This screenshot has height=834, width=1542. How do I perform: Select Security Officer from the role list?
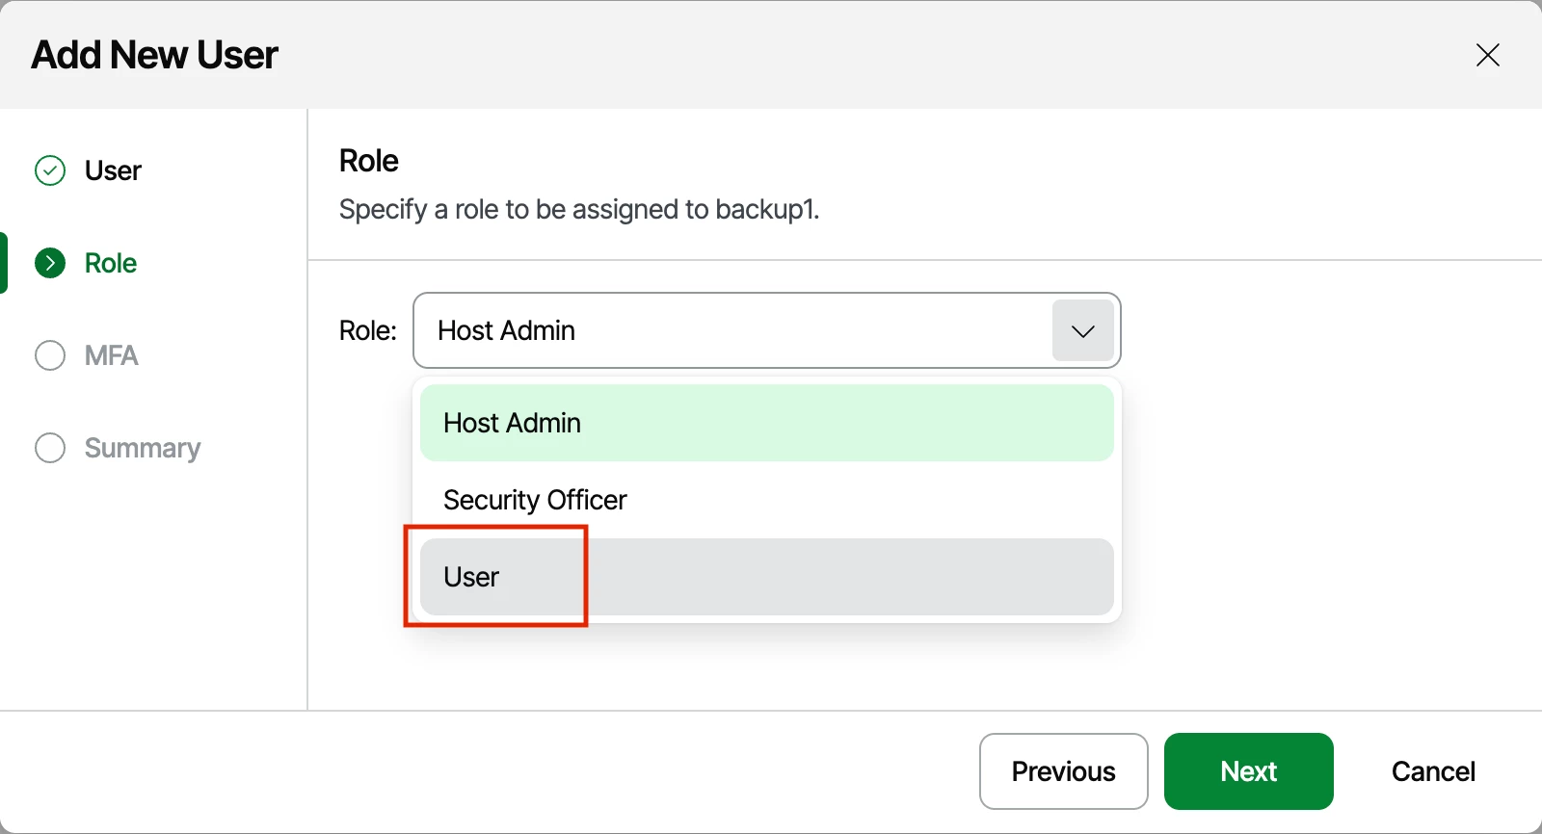766,500
